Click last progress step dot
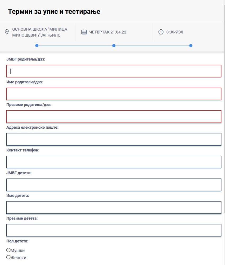This screenshot has height=265, width=225. tap(191, 46)
